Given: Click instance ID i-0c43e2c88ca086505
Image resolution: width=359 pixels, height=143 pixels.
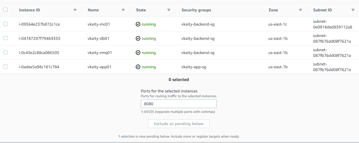Looking at the screenshot, I should click(39, 53).
